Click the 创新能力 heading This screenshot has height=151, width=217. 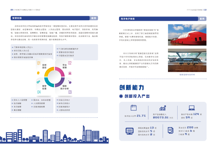131,87
